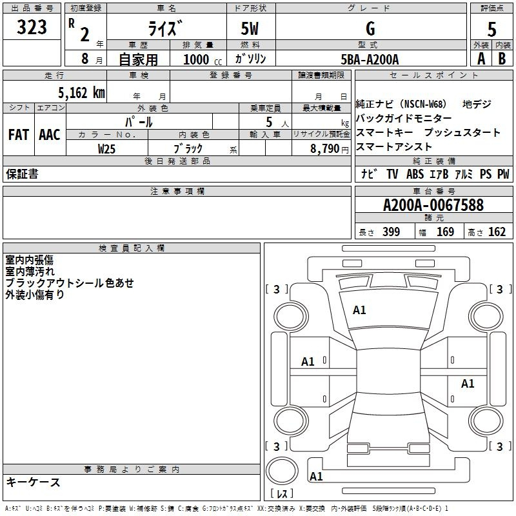Viewport: 516px width, 516px height.
Task: Click height value 162
Action: click(497, 232)
